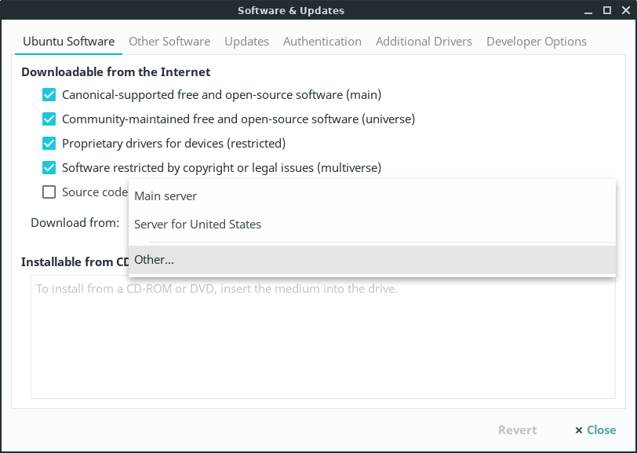Viewport: 637px width, 453px height.
Task: Switch to the Other Software tab
Action: [169, 42]
